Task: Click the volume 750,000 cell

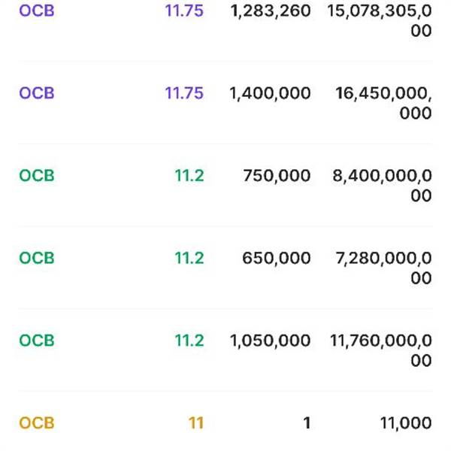Action: (x=277, y=176)
